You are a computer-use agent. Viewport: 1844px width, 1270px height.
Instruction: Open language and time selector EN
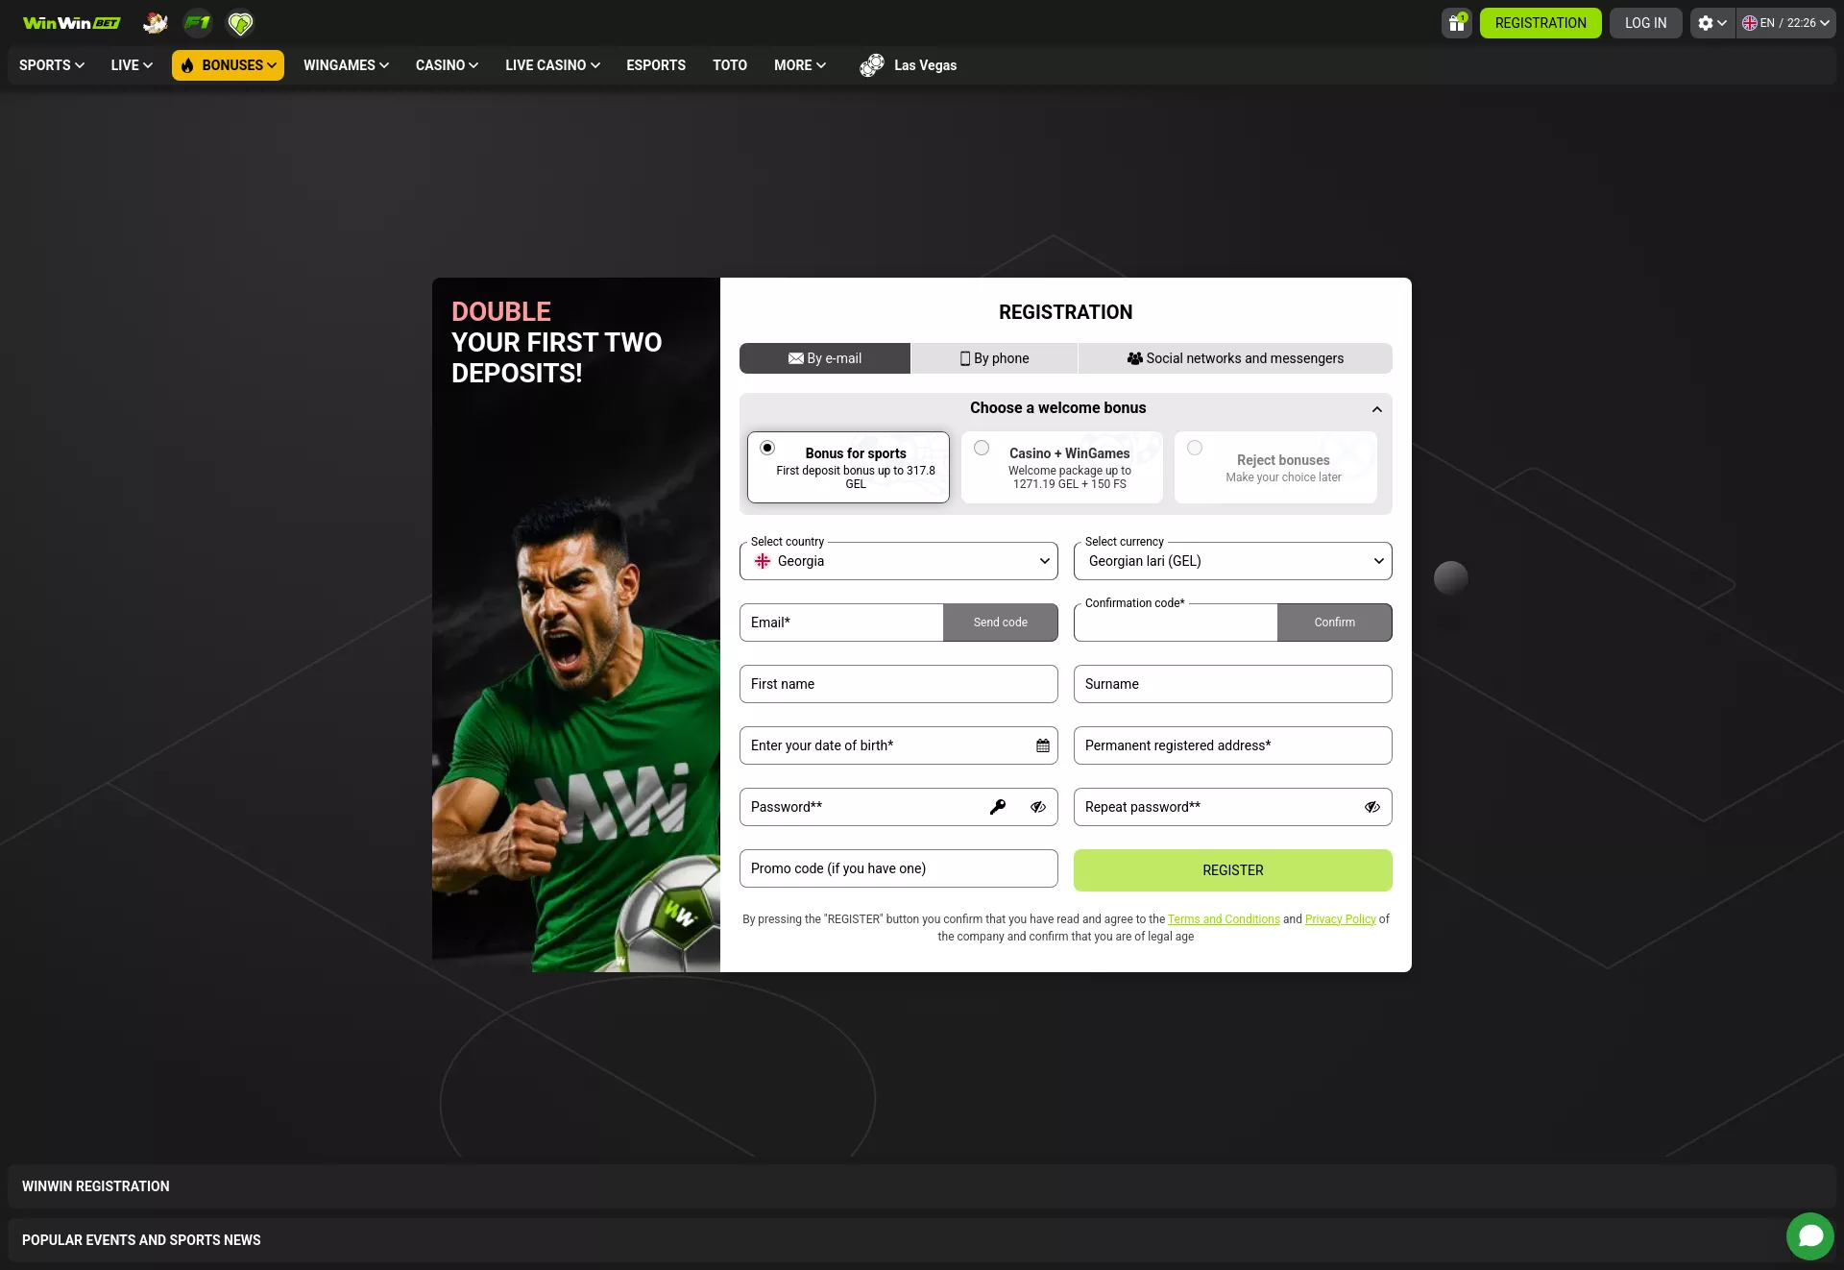[1786, 23]
